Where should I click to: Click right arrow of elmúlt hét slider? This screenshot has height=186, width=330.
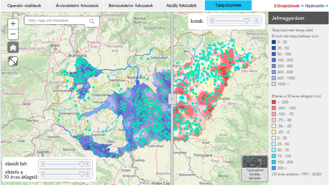point(88,164)
